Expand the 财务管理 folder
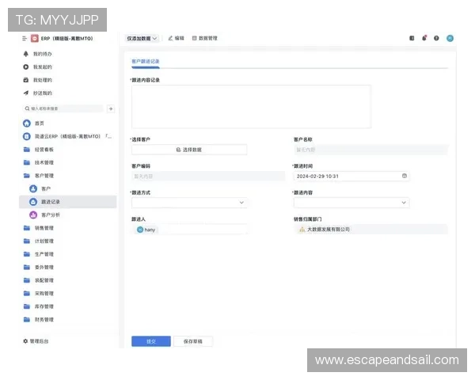This screenshot has width=475, height=380. point(39,319)
